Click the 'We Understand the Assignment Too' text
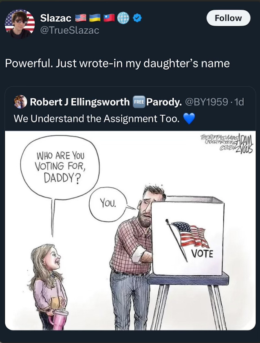Screen dimensions: 260x343 tap(97, 119)
